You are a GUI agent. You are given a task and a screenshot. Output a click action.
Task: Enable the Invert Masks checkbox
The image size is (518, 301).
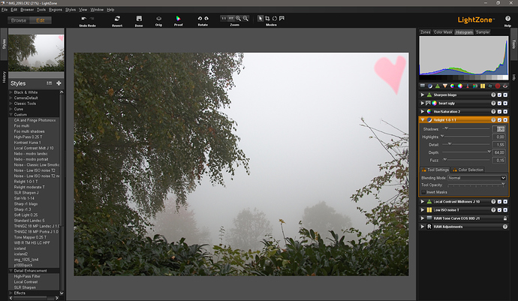423,192
